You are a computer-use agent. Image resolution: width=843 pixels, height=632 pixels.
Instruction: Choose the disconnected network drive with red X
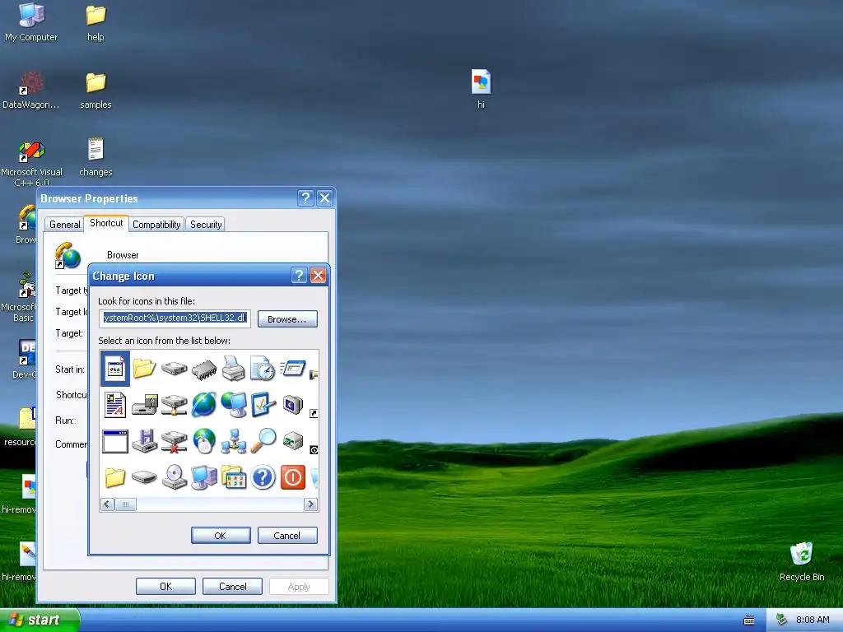tap(175, 441)
